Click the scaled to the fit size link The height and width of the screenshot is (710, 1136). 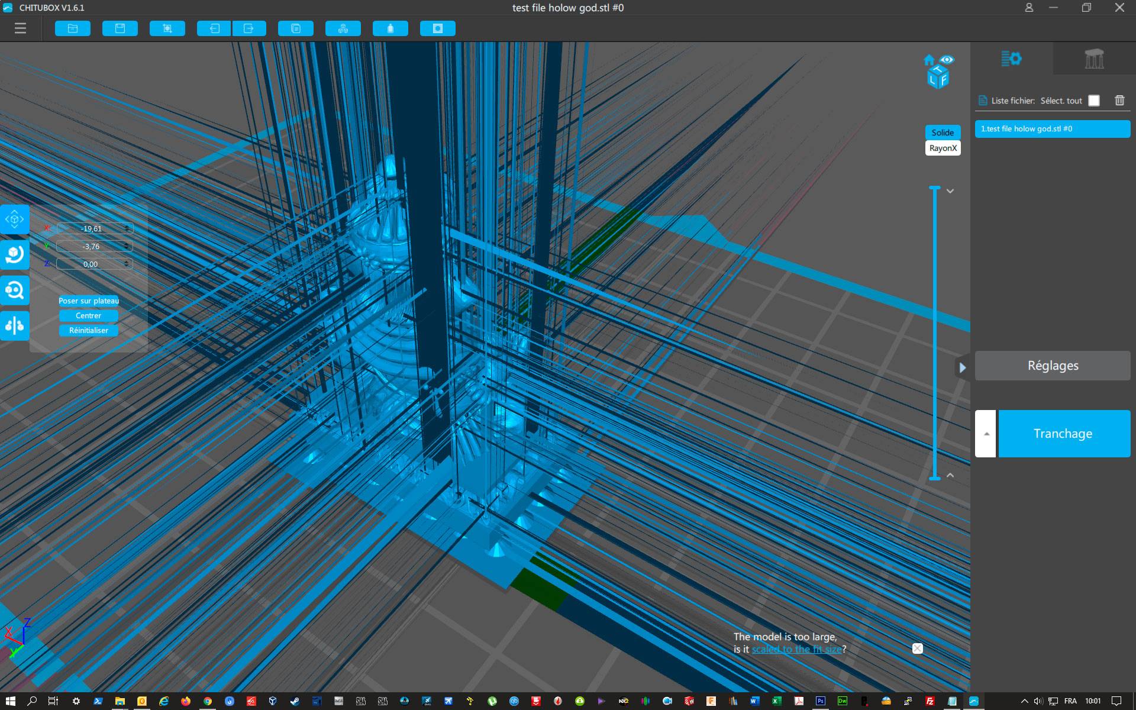pyautogui.click(x=796, y=649)
